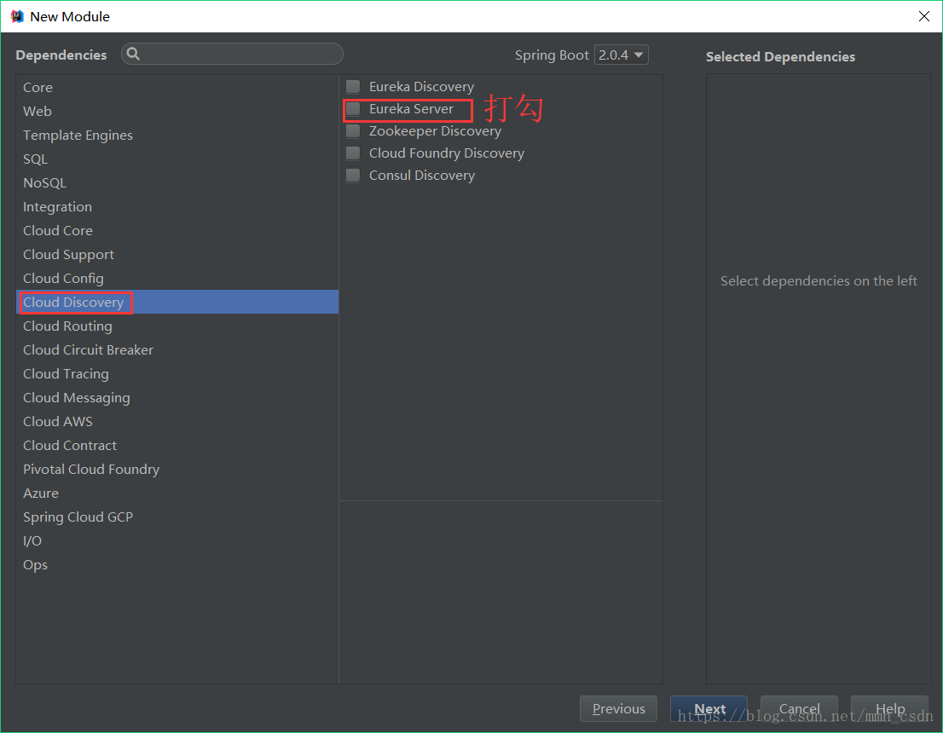The image size is (943, 733).
Task: Select the Core category
Action: [177, 87]
